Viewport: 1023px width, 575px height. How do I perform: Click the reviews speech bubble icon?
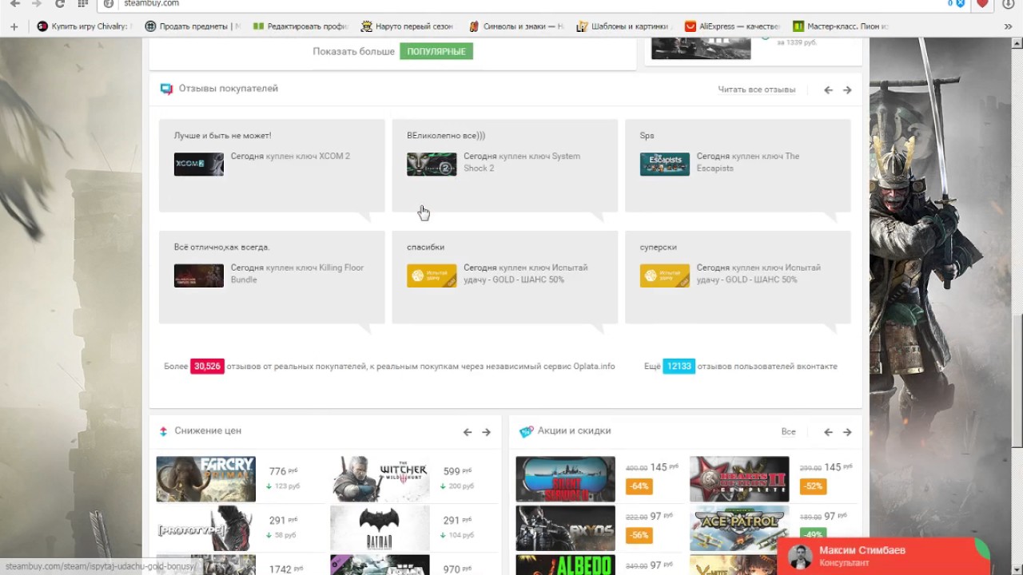(166, 89)
